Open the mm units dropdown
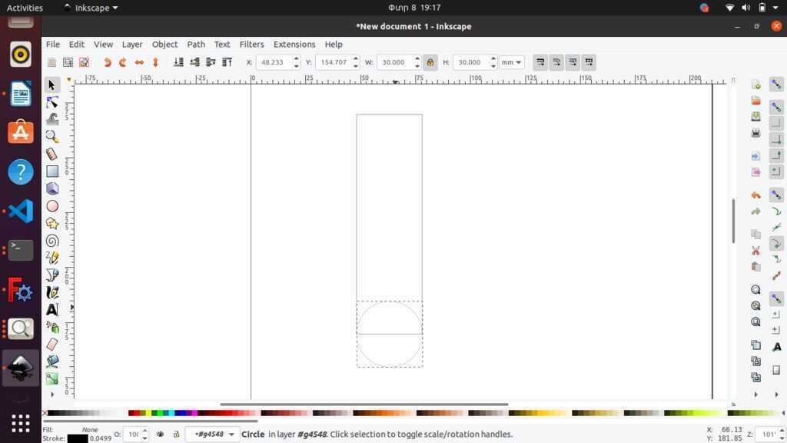Viewport: 787px width, 443px height. point(511,62)
